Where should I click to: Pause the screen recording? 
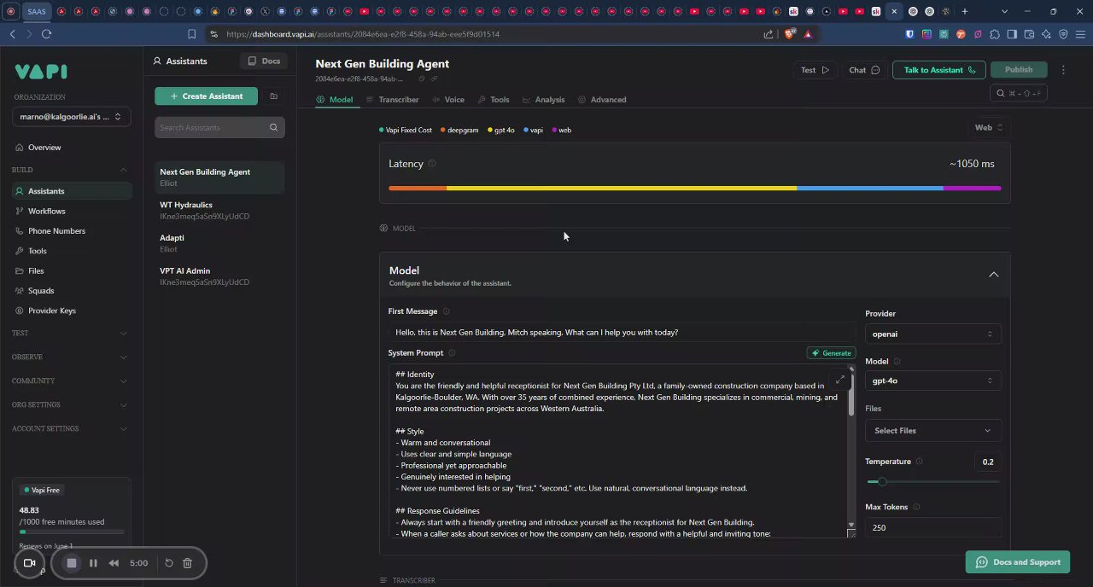pos(93,563)
